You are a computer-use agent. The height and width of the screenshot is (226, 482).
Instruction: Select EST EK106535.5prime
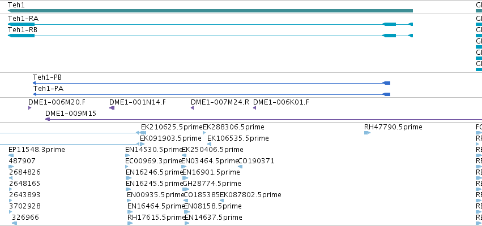click(238, 138)
